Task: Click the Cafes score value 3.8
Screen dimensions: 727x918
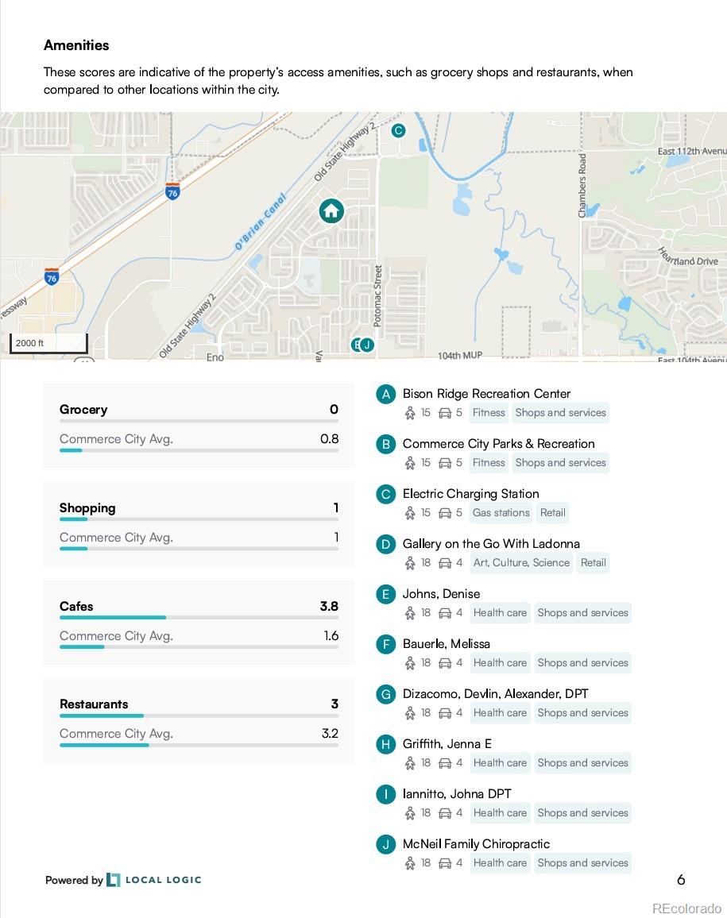Action: tap(329, 606)
